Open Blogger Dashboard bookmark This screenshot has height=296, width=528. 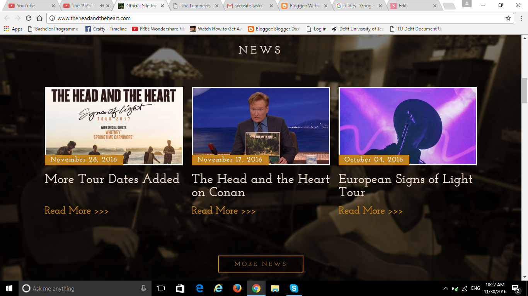click(274, 29)
